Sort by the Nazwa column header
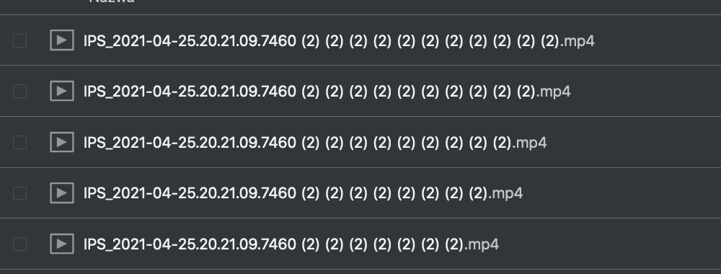This screenshot has height=274, width=721. point(112,1)
